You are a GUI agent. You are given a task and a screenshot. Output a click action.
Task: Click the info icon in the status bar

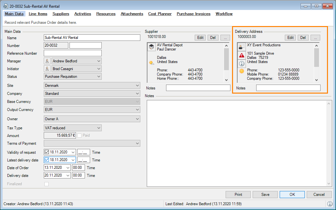(330, 204)
